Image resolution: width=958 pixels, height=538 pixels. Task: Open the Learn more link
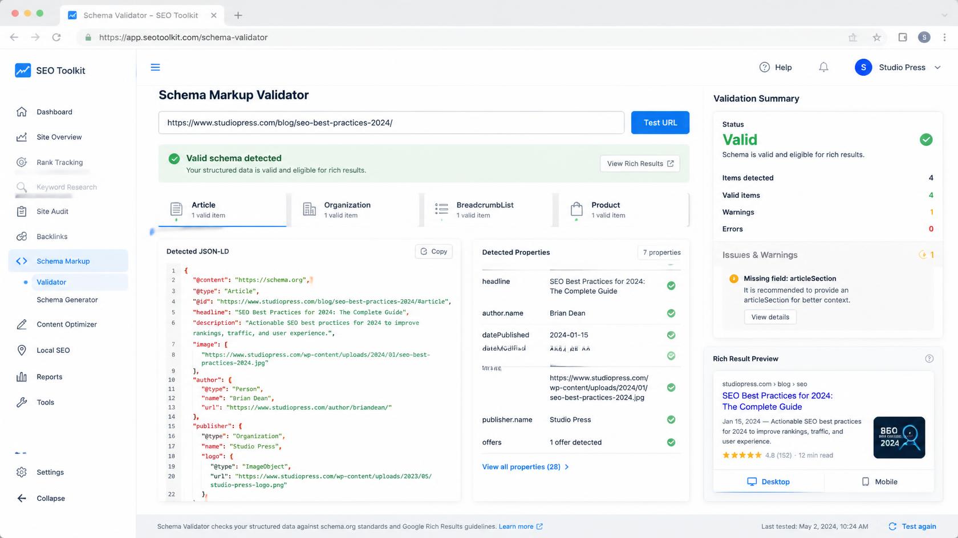tap(521, 527)
